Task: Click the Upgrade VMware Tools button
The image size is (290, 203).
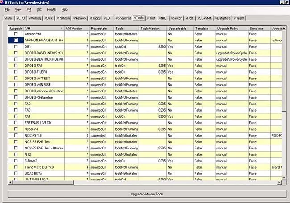Action: [x=147, y=194]
